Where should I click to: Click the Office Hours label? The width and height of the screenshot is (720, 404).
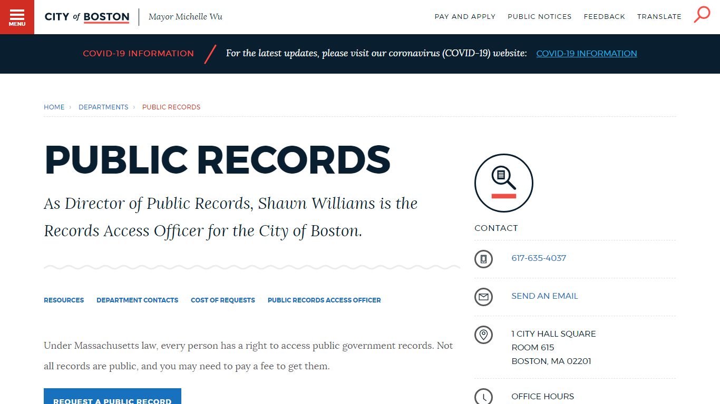point(542,396)
